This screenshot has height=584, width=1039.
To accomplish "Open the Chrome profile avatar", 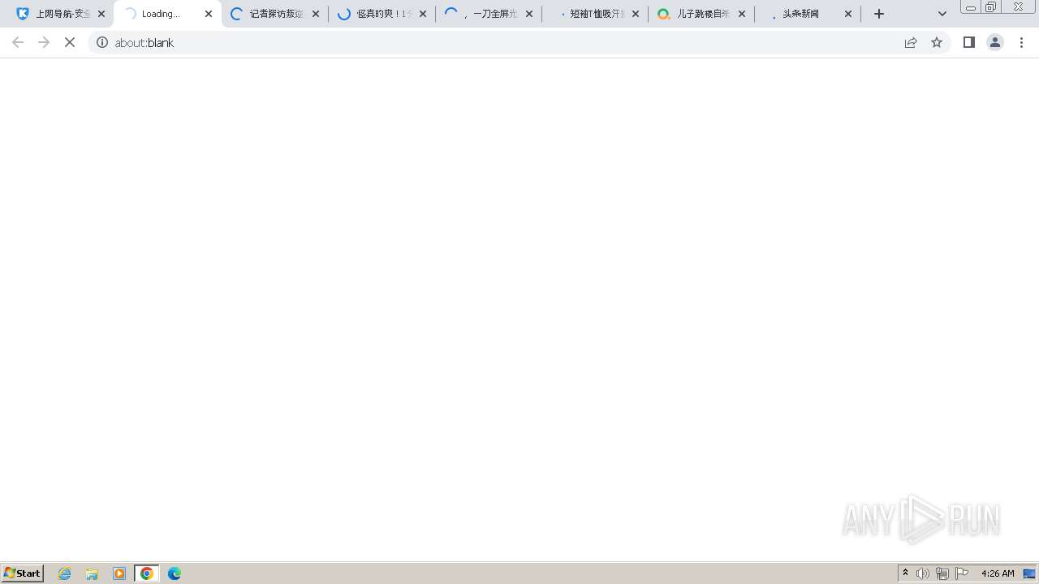I will (995, 42).
